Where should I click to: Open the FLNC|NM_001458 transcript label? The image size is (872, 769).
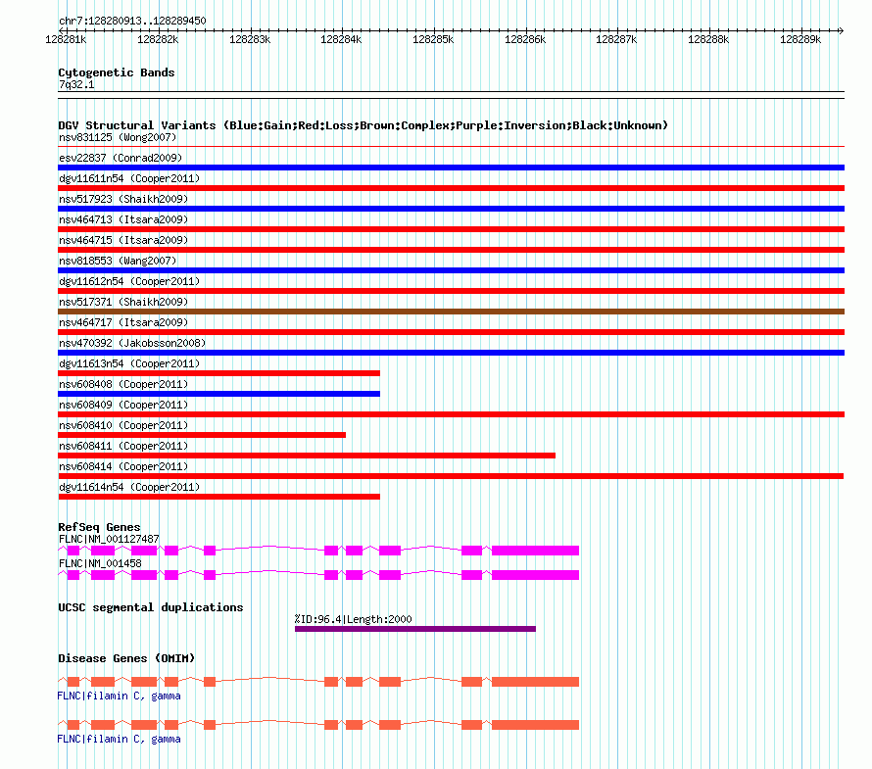[x=100, y=563]
